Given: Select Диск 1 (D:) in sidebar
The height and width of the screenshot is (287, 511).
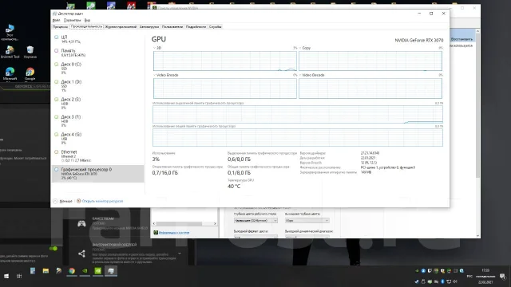Looking at the screenshot, I should pos(97,86).
